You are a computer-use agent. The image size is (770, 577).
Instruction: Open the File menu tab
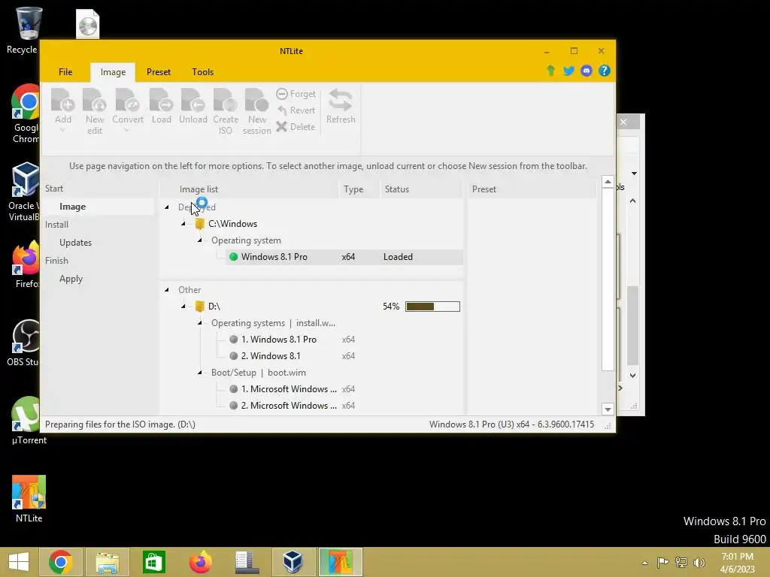[65, 72]
